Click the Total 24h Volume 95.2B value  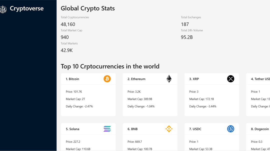pos(187,37)
